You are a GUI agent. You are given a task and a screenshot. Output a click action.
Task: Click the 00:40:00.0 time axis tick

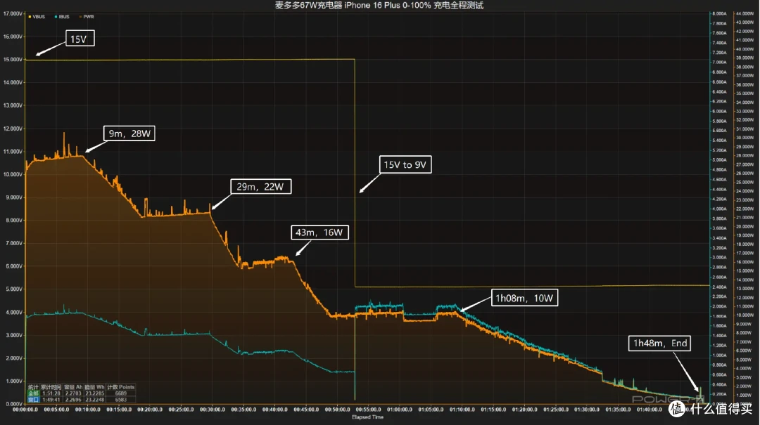pyautogui.click(x=275, y=410)
